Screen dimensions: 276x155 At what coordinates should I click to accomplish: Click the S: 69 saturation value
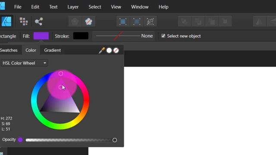6,124
